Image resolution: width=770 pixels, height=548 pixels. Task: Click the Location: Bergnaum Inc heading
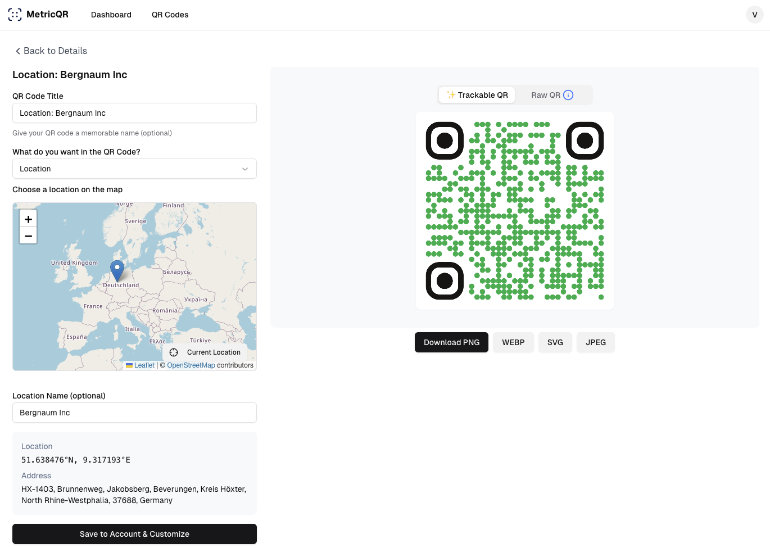click(x=70, y=75)
